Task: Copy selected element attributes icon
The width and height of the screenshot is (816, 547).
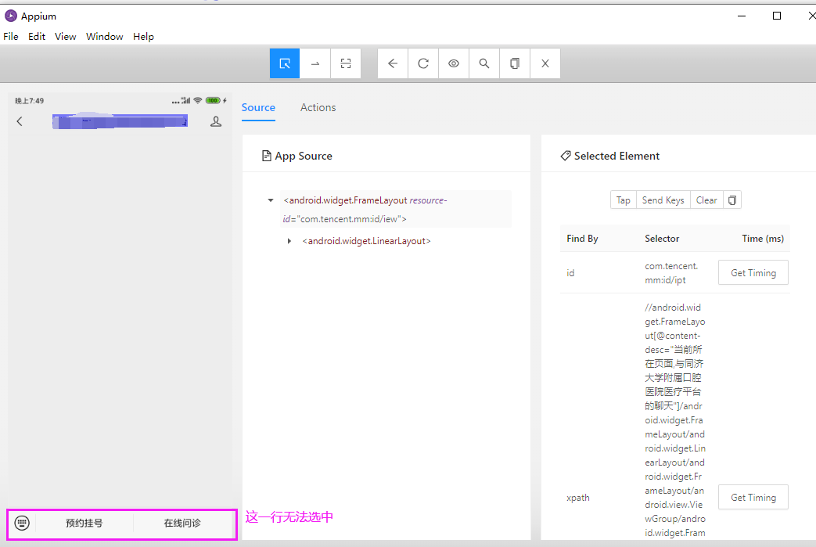Action: (x=732, y=200)
